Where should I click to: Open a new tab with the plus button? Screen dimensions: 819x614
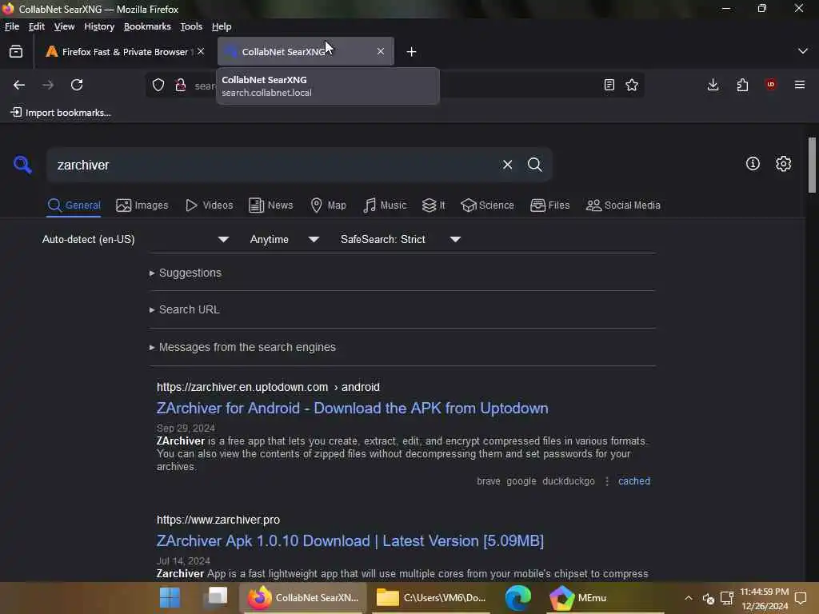[412, 52]
